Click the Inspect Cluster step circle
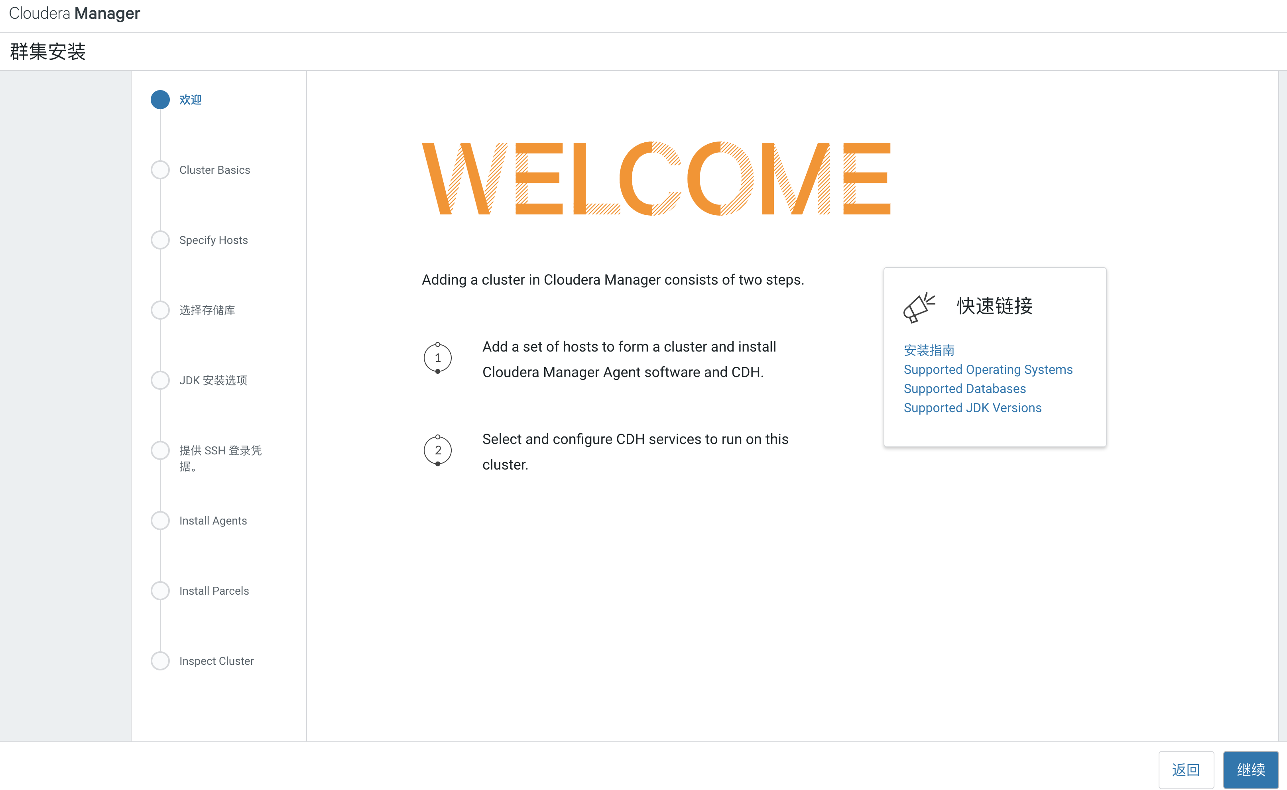 [160, 661]
